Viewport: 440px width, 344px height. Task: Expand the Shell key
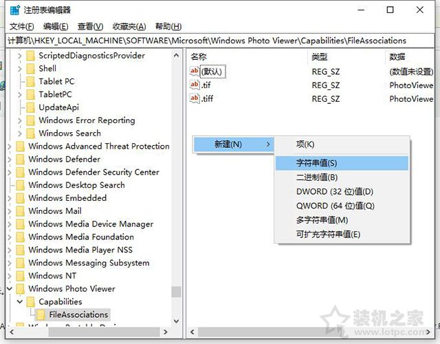[x=20, y=69]
